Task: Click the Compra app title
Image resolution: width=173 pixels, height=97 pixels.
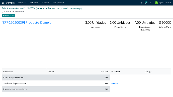Action: click(x=10, y=3)
